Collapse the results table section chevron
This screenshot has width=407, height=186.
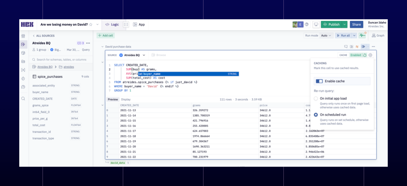coord(103,105)
